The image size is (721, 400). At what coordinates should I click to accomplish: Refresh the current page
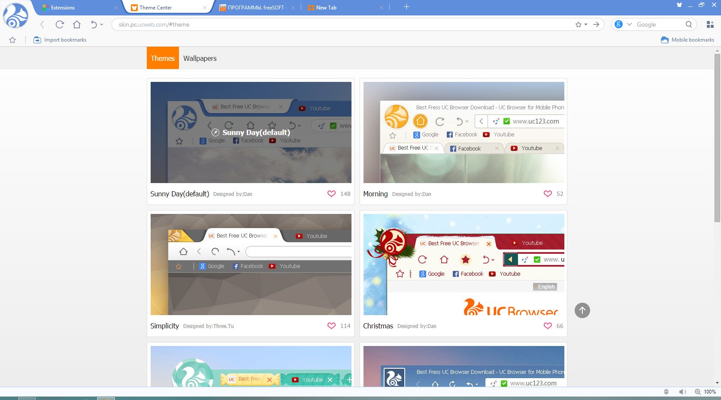click(x=60, y=24)
